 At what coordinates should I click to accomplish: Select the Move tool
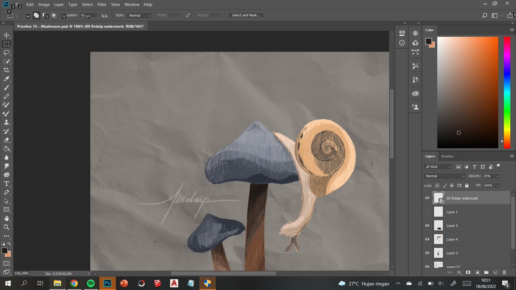coord(6,35)
